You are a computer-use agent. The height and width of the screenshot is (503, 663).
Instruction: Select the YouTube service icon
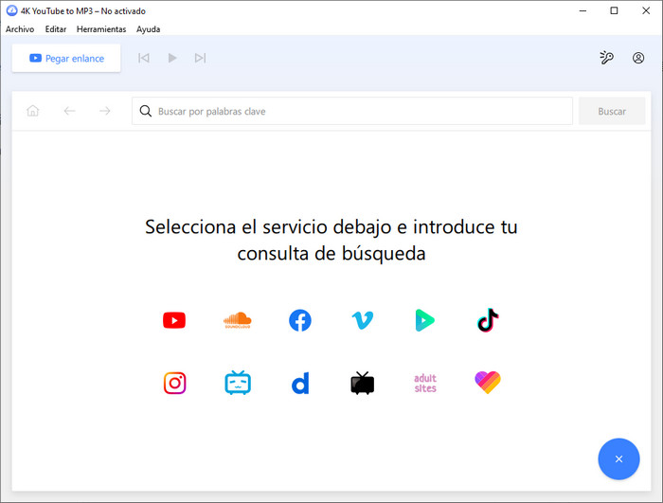pos(174,320)
